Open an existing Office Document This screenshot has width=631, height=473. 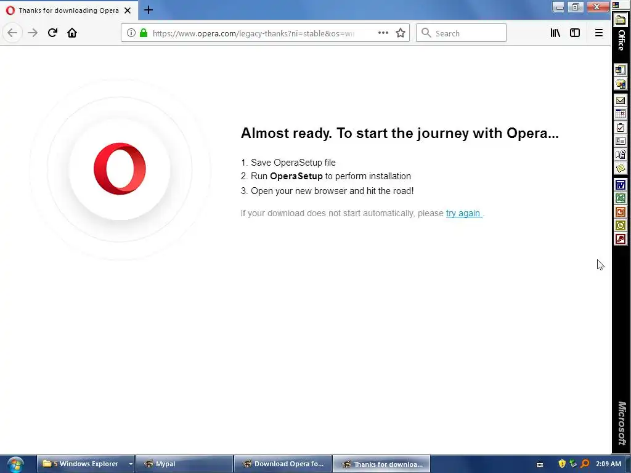(621, 84)
